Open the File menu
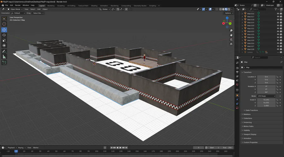Viewport: 284px width, 157px height. click(x=7, y=5)
